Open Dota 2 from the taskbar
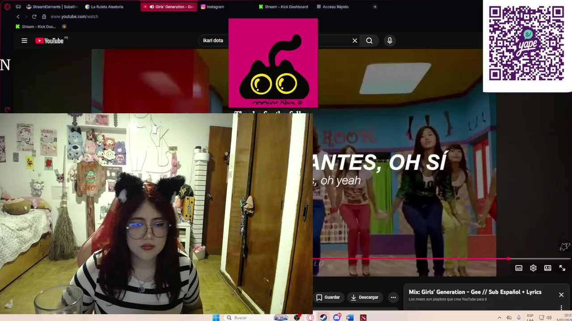 point(363,317)
